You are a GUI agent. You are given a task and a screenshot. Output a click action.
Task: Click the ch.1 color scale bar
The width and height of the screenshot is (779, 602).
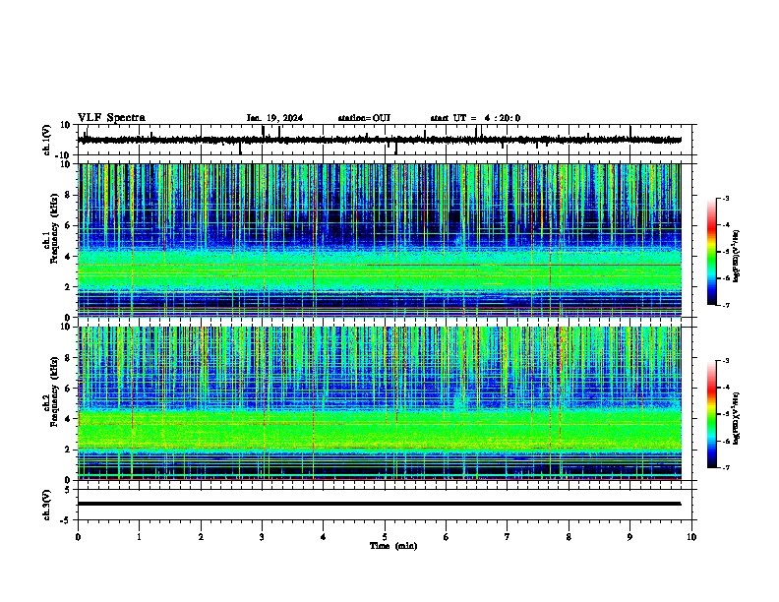712,252
